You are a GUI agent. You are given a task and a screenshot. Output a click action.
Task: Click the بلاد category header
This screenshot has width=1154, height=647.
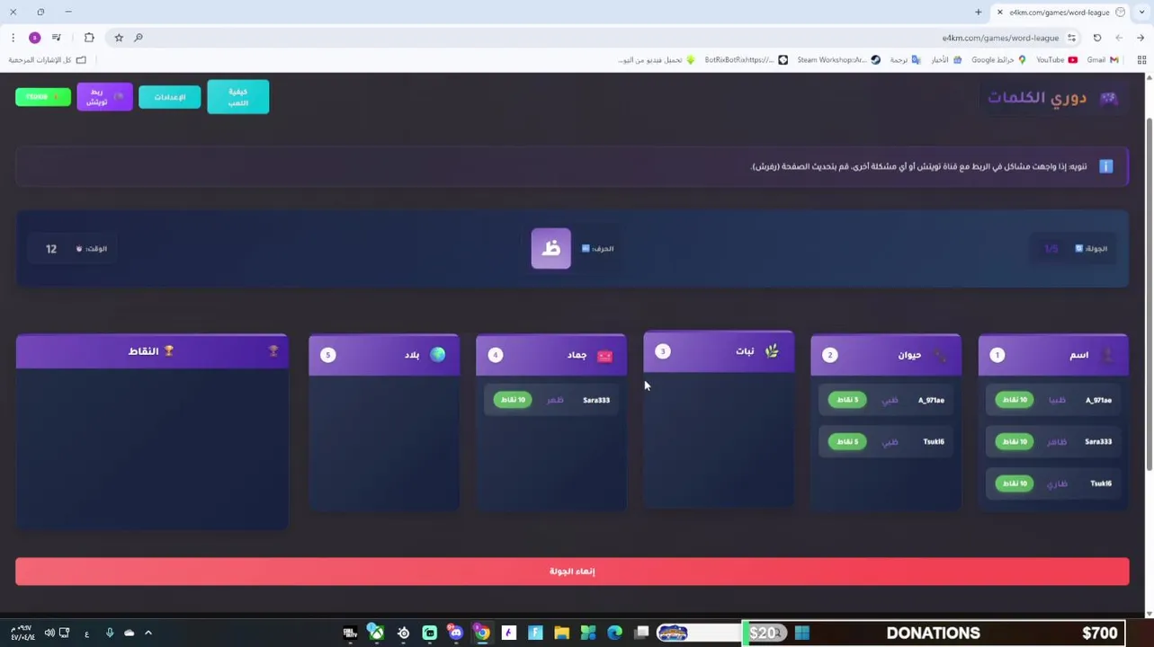coord(384,355)
